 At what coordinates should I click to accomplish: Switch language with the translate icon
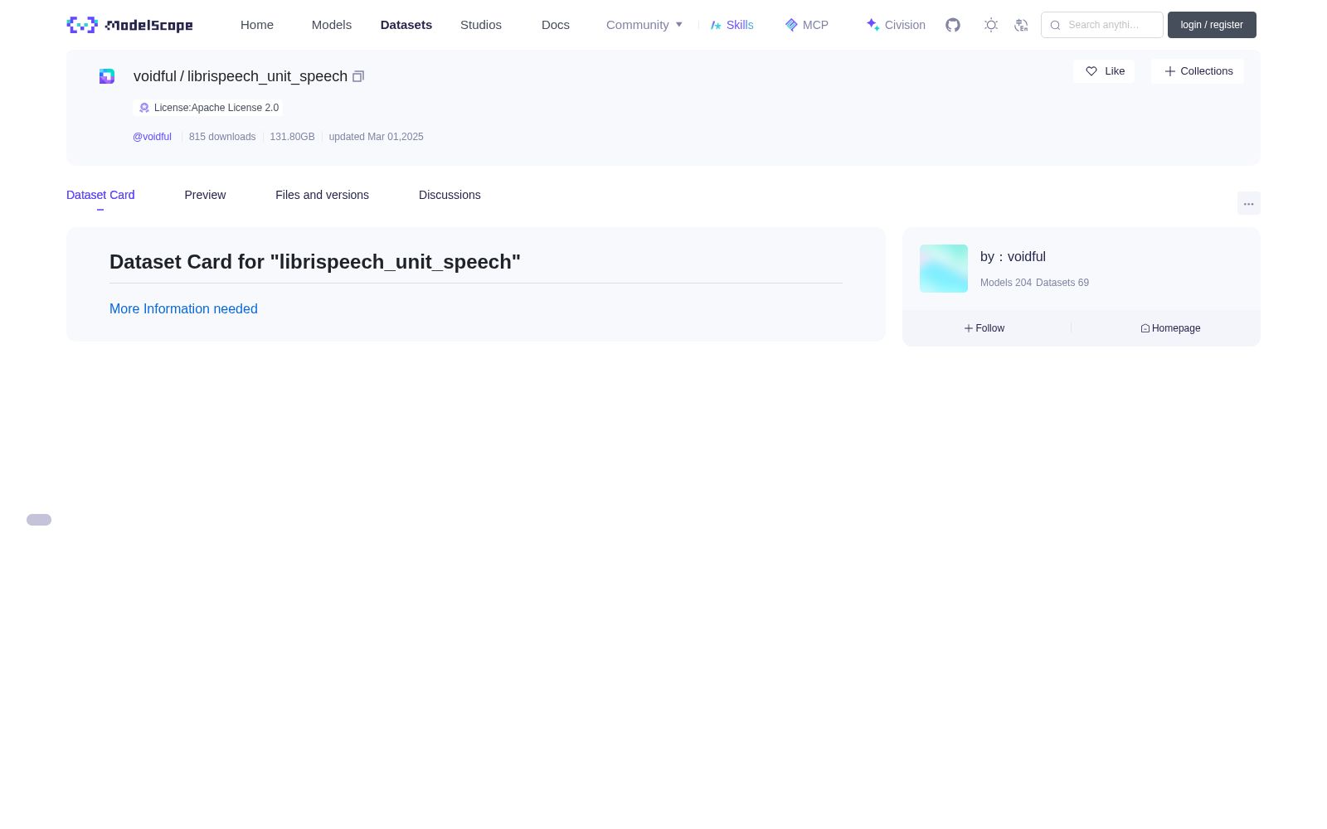[x=1021, y=25]
